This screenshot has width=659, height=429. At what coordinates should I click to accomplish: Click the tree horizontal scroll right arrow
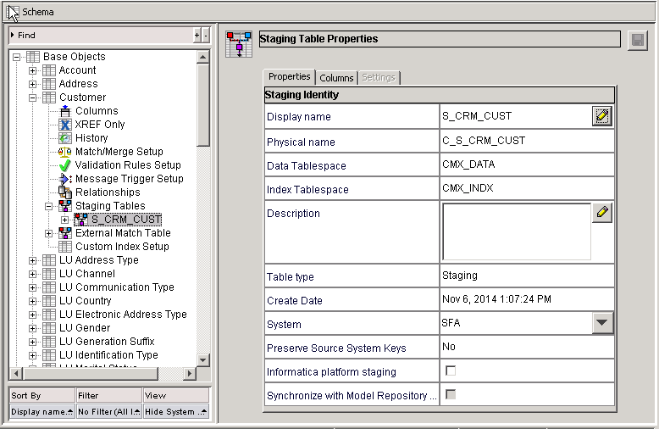[x=190, y=373]
